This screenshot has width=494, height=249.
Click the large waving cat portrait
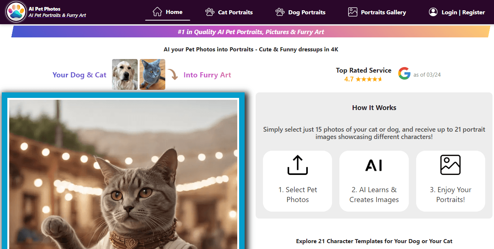(123, 172)
